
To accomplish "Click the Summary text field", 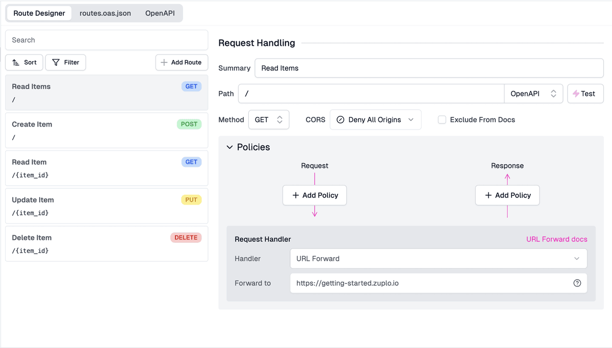I will coord(428,68).
